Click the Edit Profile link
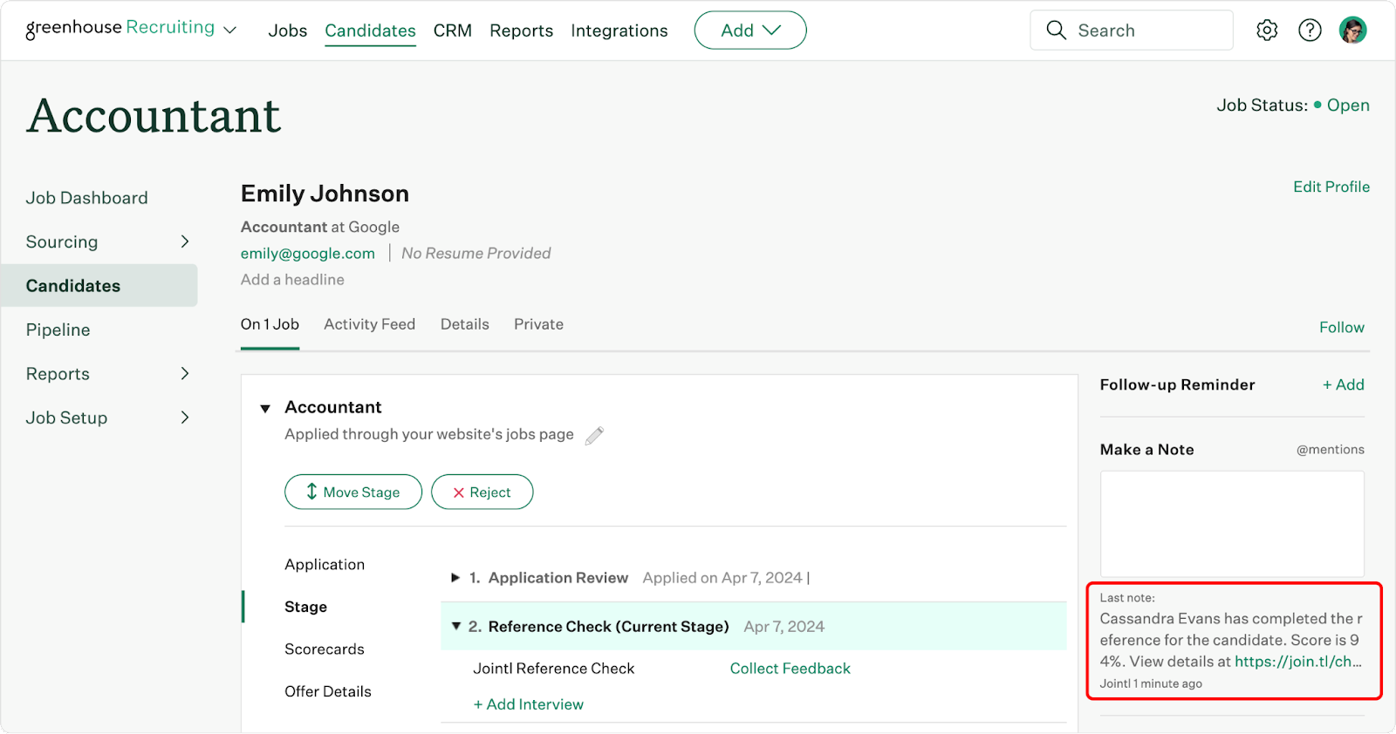1396x734 pixels. [x=1331, y=187]
